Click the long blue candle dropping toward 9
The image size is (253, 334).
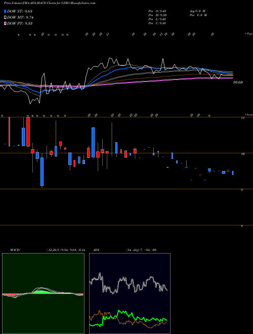(42, 172)
